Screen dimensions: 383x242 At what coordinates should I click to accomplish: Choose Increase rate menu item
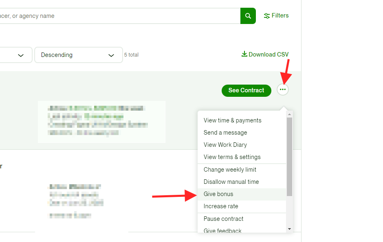221,206
